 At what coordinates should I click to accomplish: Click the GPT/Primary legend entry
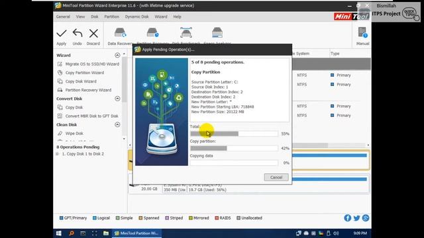[x=73, y=218]
